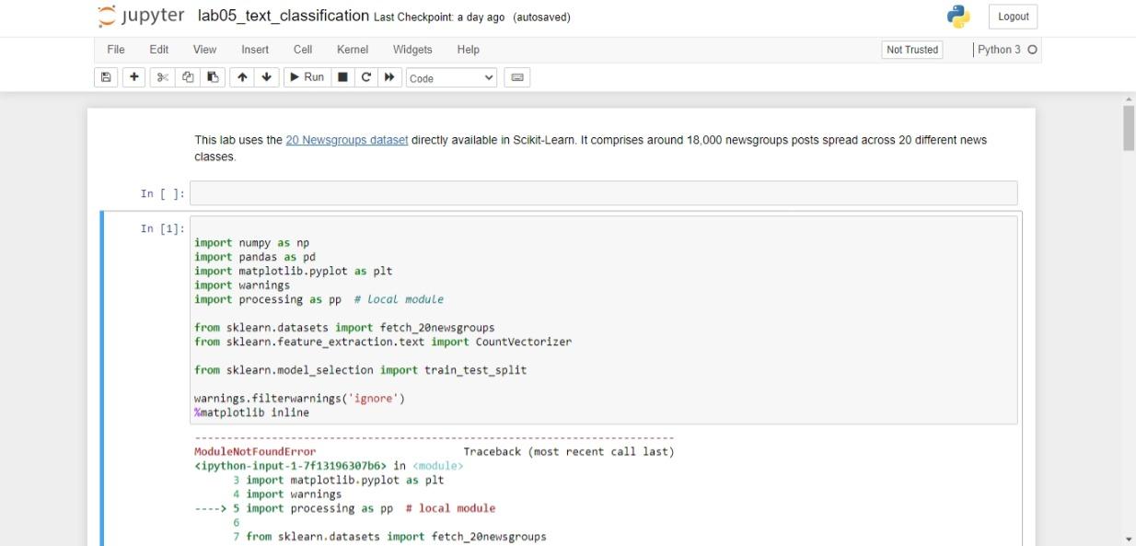Select the empty In [ ] prompt
Screen dimensions: 1136x546
162,193
